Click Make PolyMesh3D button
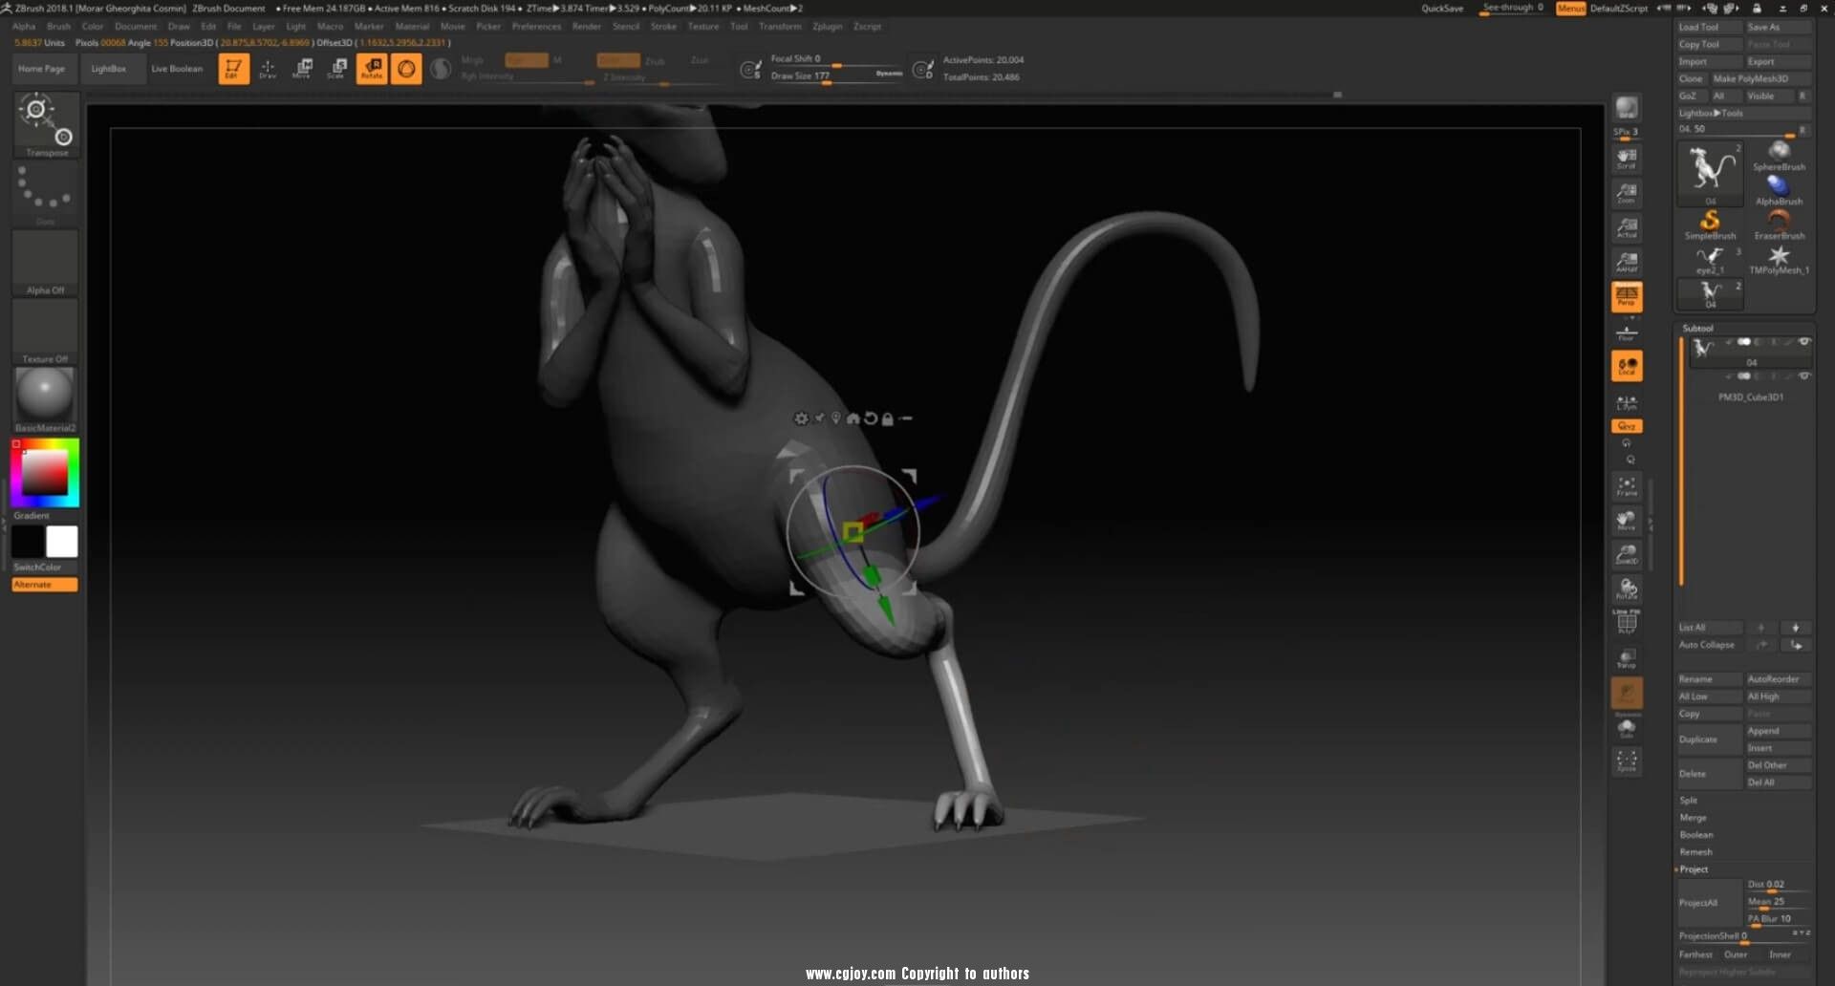 pyautogui.click(x=1761, y=79)
